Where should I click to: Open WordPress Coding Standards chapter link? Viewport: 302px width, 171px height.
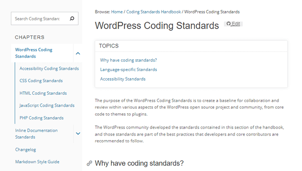pyautogui.click(x=34, y=53)
